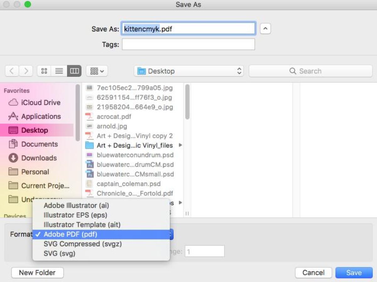Click the acrocat.pdf file icon

coord(90,117)
